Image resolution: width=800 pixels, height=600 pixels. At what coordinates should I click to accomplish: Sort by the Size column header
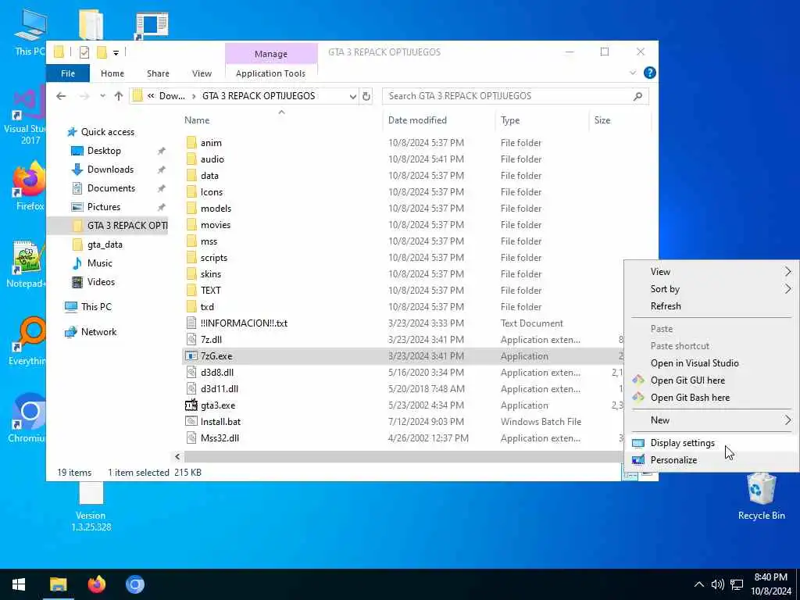point(620,120)
